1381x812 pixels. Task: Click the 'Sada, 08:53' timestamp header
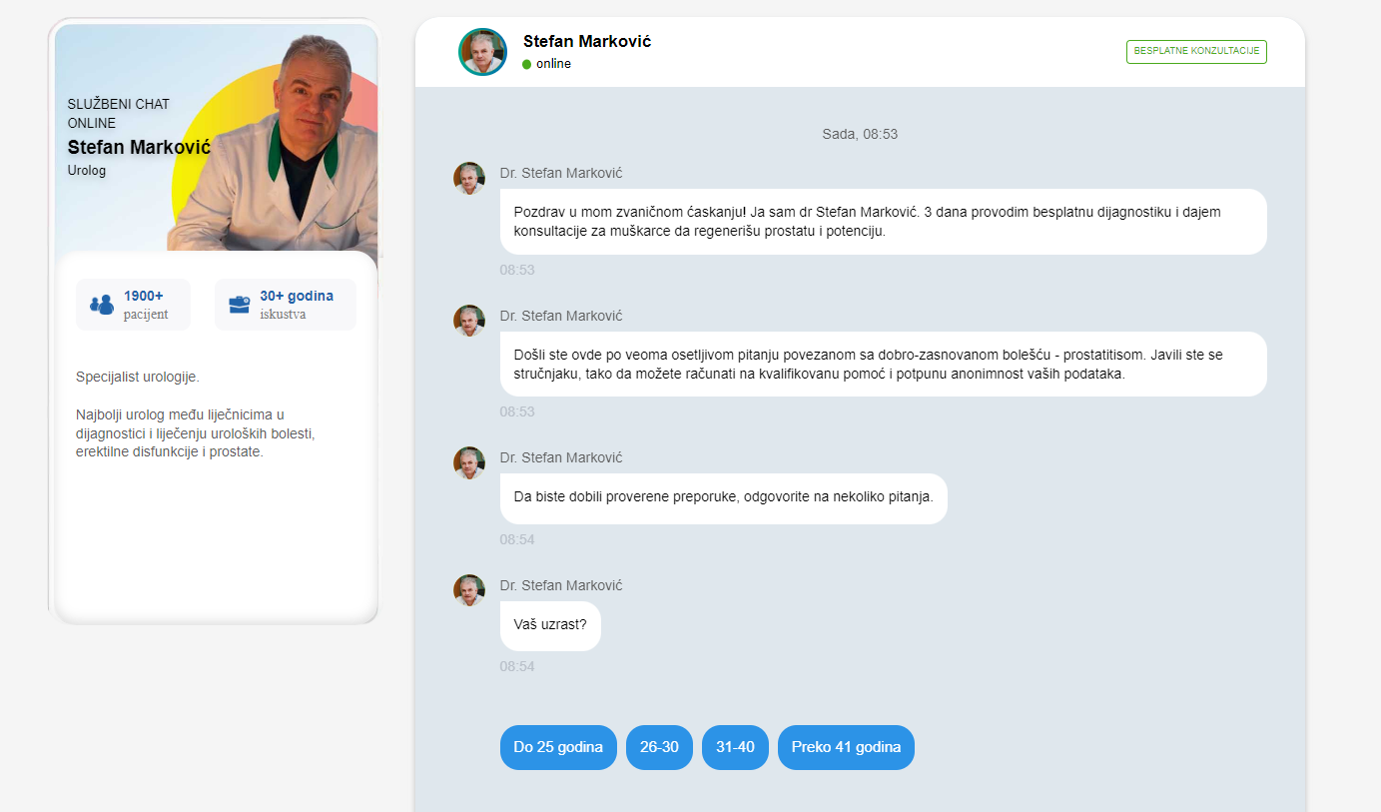(x=860, y=134)
